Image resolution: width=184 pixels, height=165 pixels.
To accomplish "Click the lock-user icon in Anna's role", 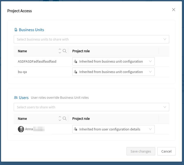I will [76, 129].
